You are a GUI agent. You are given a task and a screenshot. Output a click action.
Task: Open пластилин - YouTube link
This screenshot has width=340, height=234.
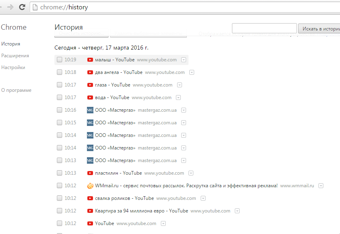coord(118,173)
